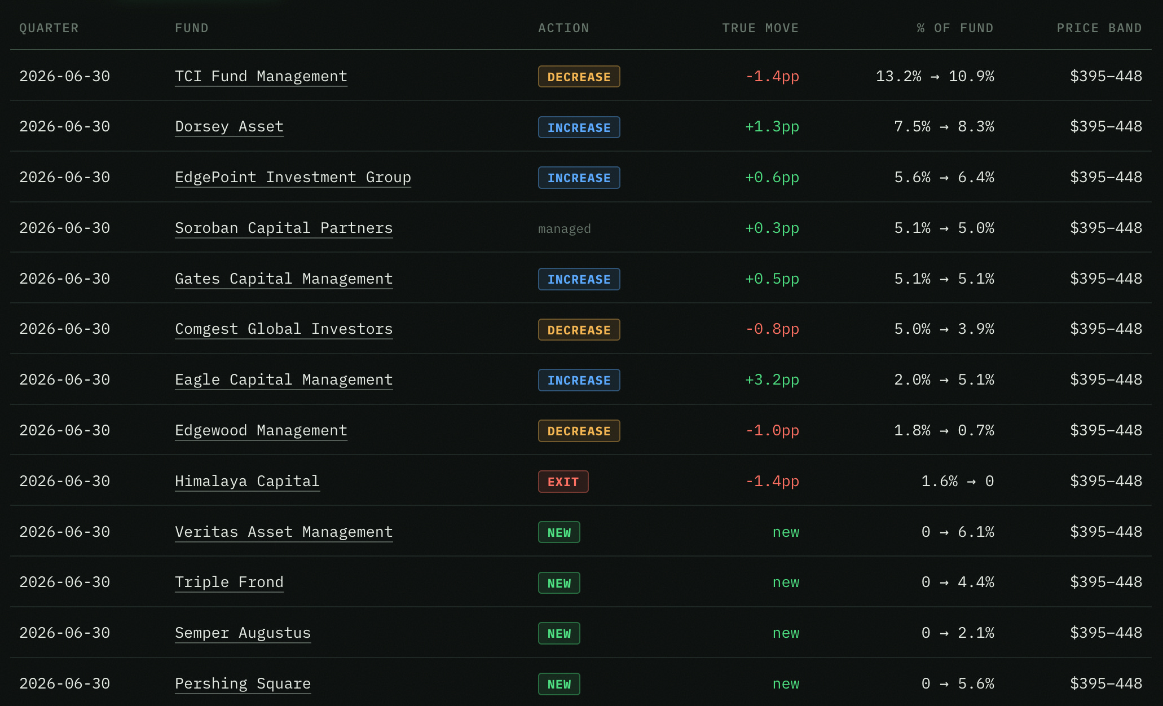Click the Triple Frond fund link
Screen dimensions: 1163x706
pyautogui.click(x=229, y=582)
